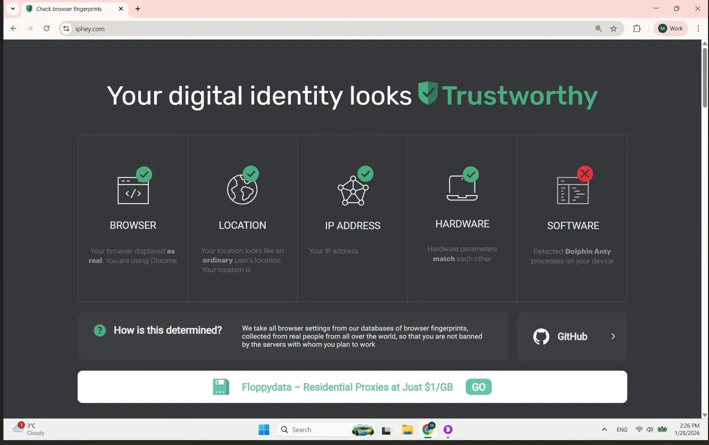Bookmark this page with the star icon
709x445 pixels.
coord(614,29)
